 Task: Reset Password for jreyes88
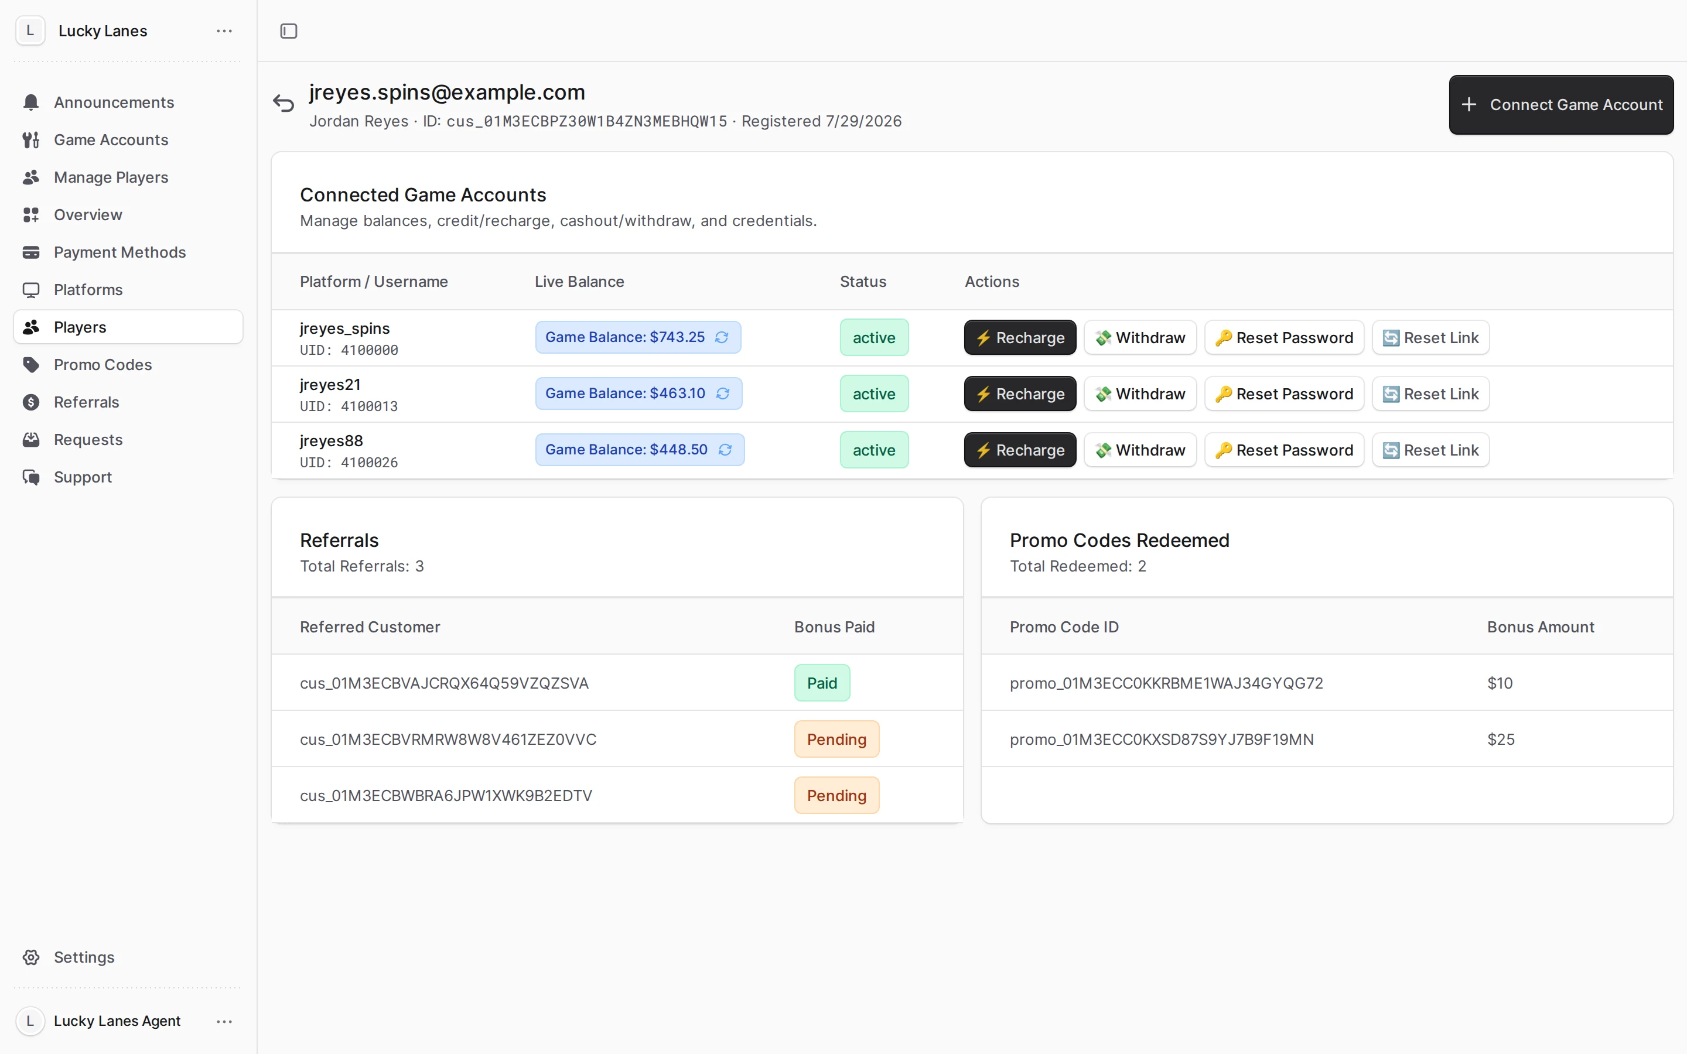[x=1284, y=450]
